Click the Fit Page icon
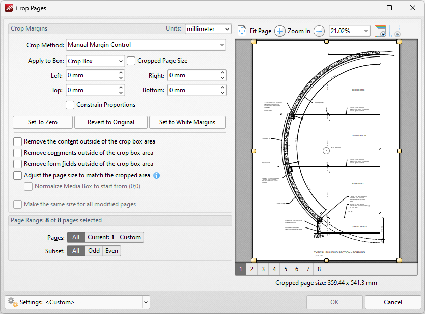 tap(242, 31)
